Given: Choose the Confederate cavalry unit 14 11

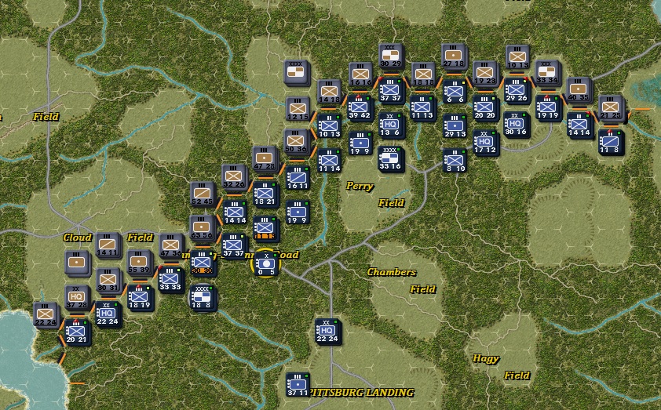Looking at the screenshot, I should coord(107,245).
